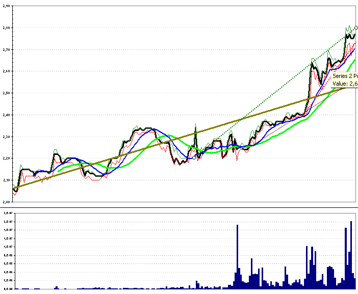Screen dimensions: 358x294
Task: Click the 2,00 price axis label
Action: [6, 202]
